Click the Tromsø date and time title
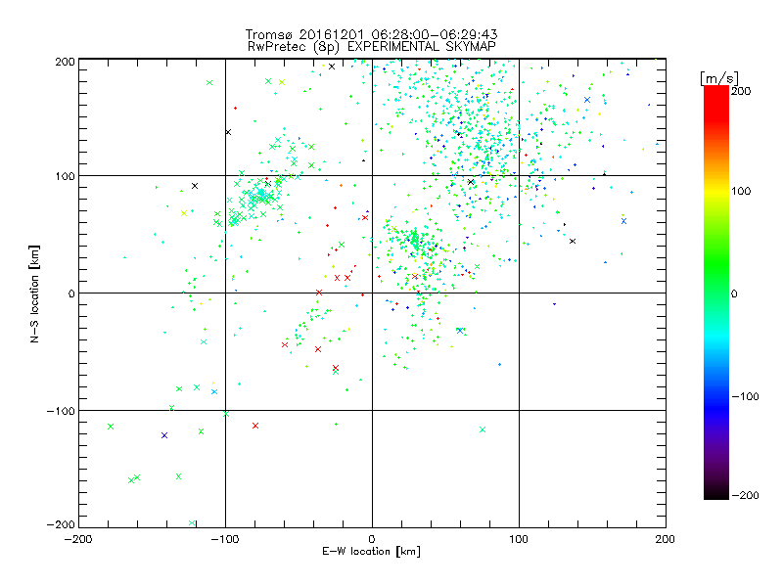The height and width of the screenshot is (587, 783). click(x=371, y=34)
